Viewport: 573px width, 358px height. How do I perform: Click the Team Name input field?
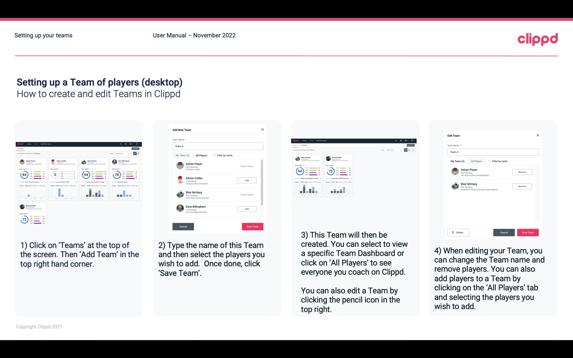(x=218, y=146)
